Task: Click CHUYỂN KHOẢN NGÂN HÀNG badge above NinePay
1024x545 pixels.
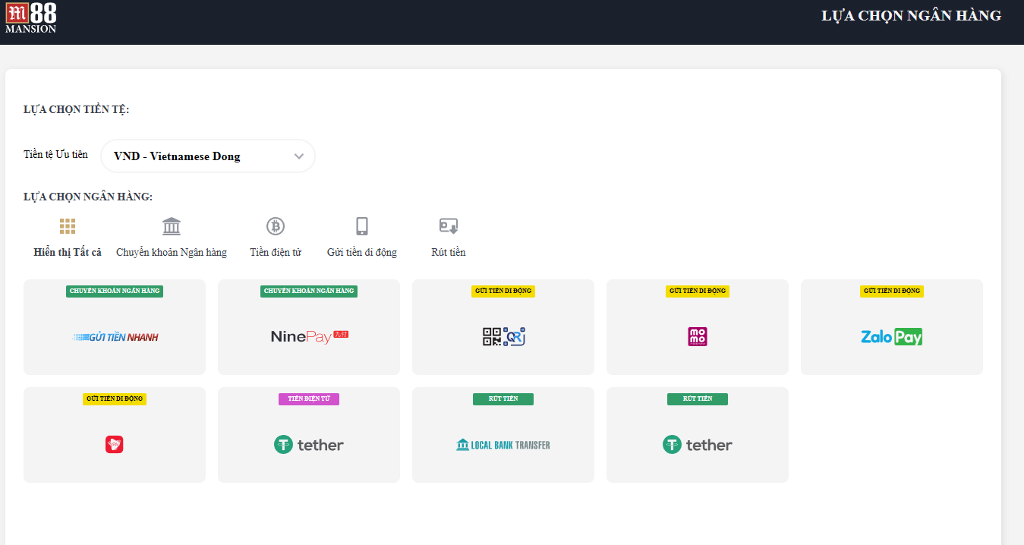Action: coord(309,291)
